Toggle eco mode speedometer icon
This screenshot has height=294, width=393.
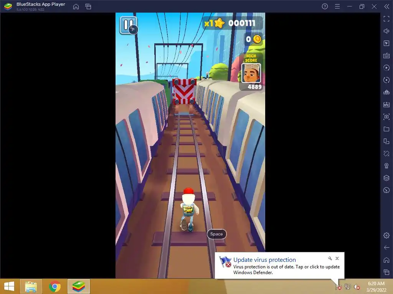pos(386,190)
